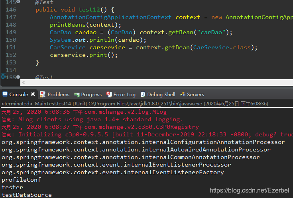The height and width of the screenshot is (198, 293).
Task: Open the Console tab
Action: pos(18,95)
